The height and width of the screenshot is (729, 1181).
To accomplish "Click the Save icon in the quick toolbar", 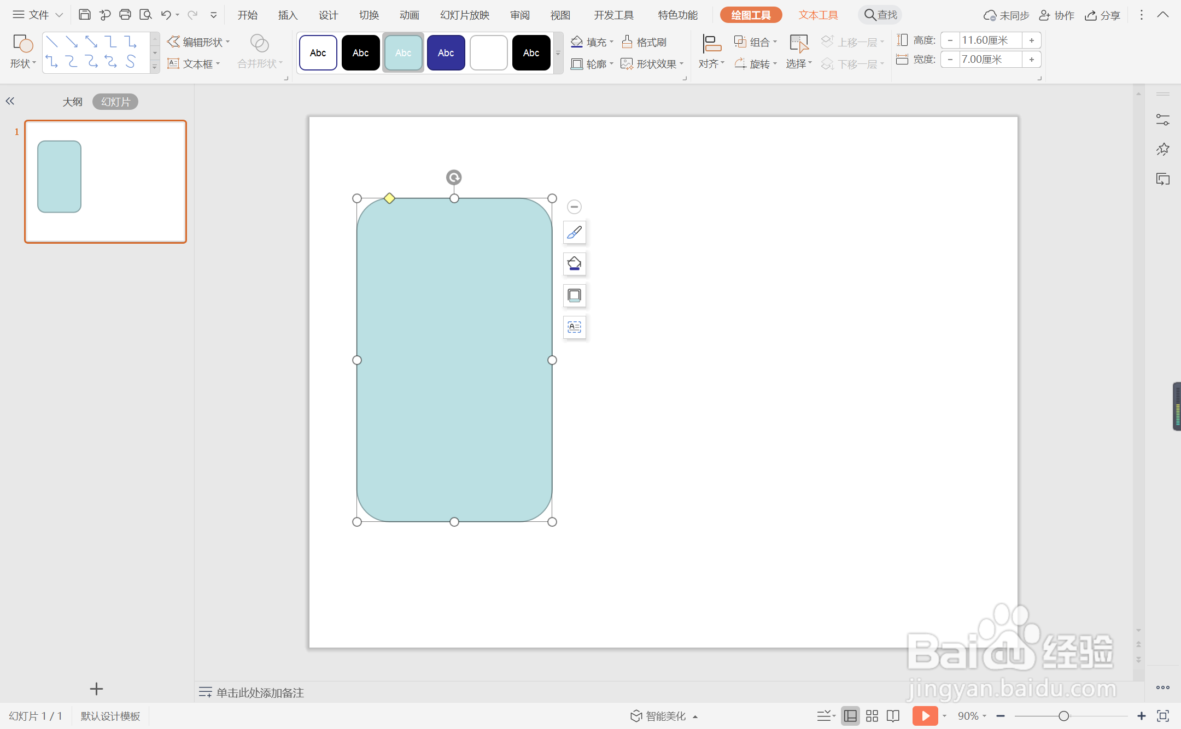I will pos(84,15).
